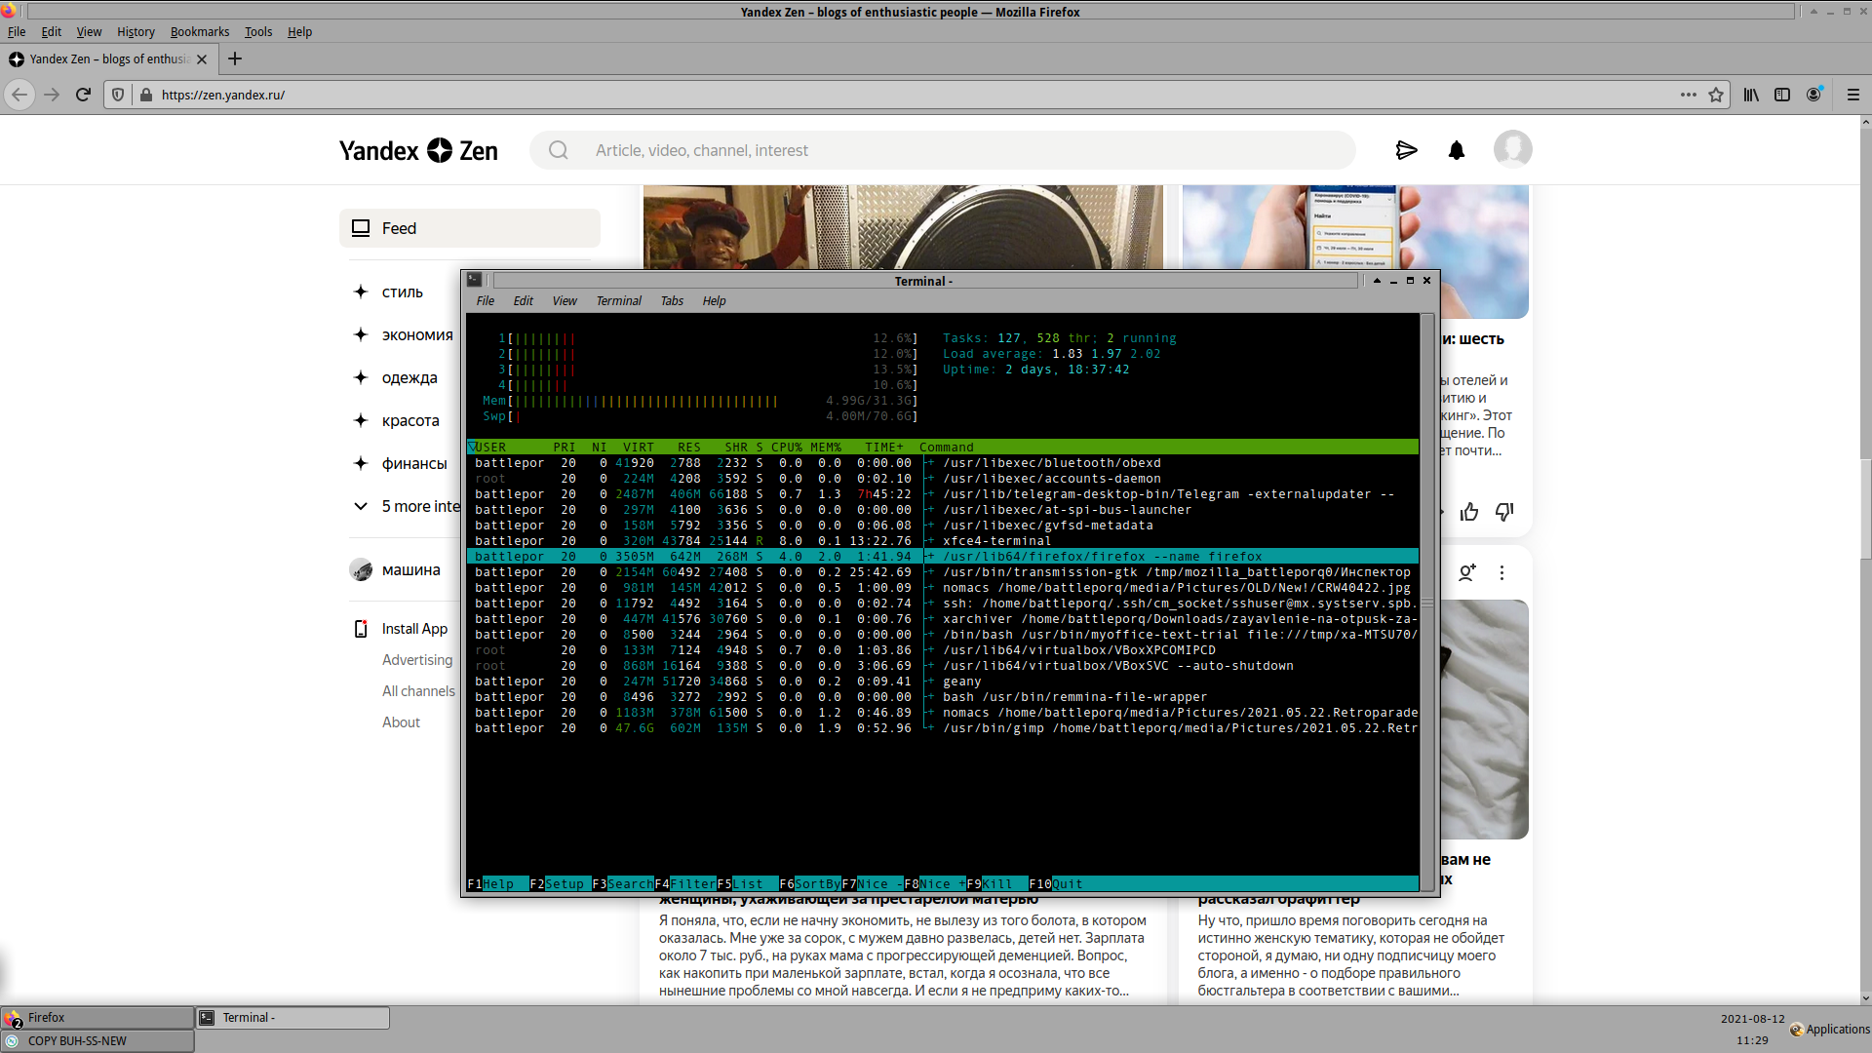Subscribe to channel with add-person icon
The height and width of the screenshot is (1053, 1872).
1466,573
